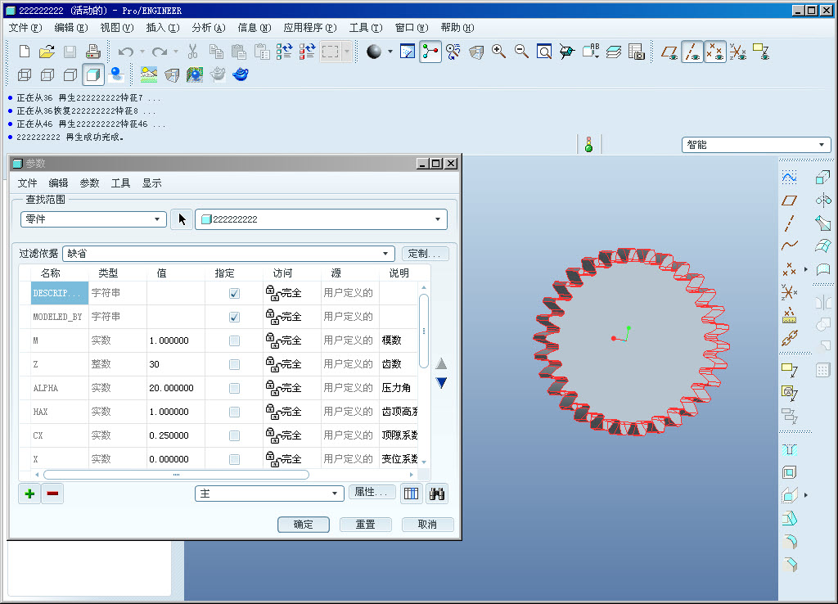Expand the shading sphere dropdown arrow
The image size is (838, 604).
click(x=390, y=52)
